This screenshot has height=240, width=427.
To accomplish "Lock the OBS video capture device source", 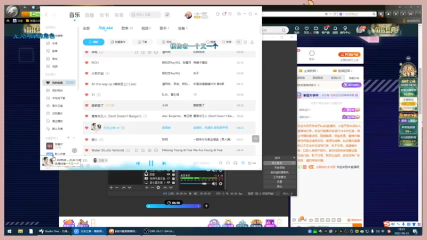I will [173, 179].
